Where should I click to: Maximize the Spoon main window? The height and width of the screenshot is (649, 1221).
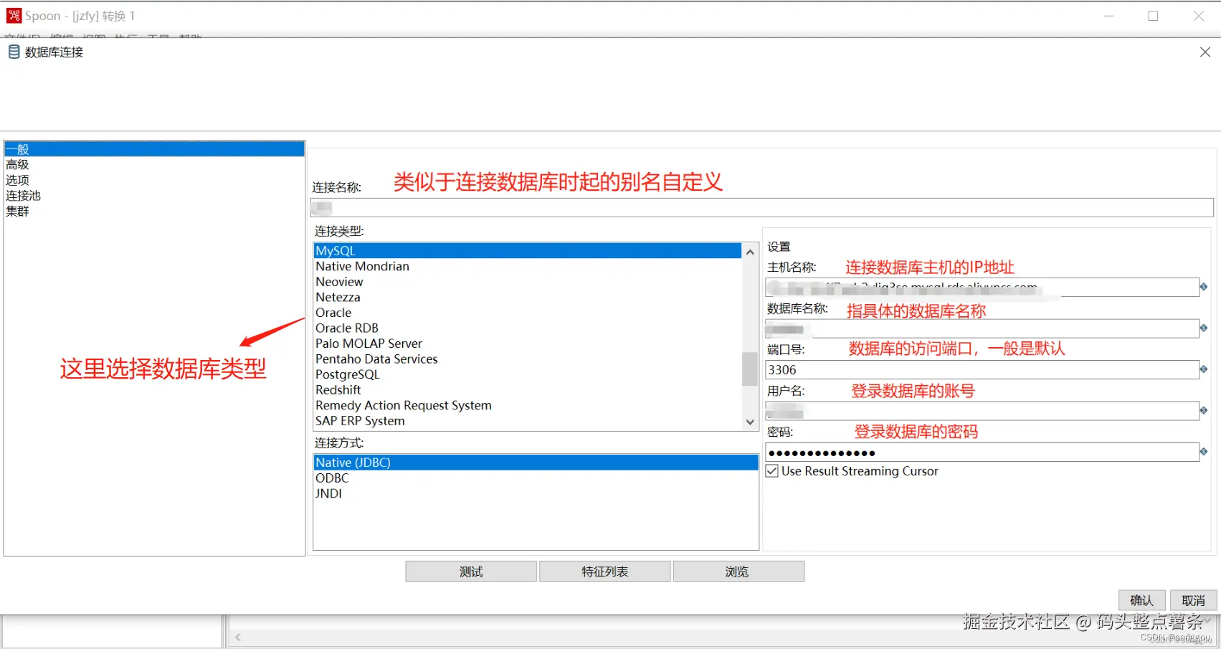pos(1153,16)
